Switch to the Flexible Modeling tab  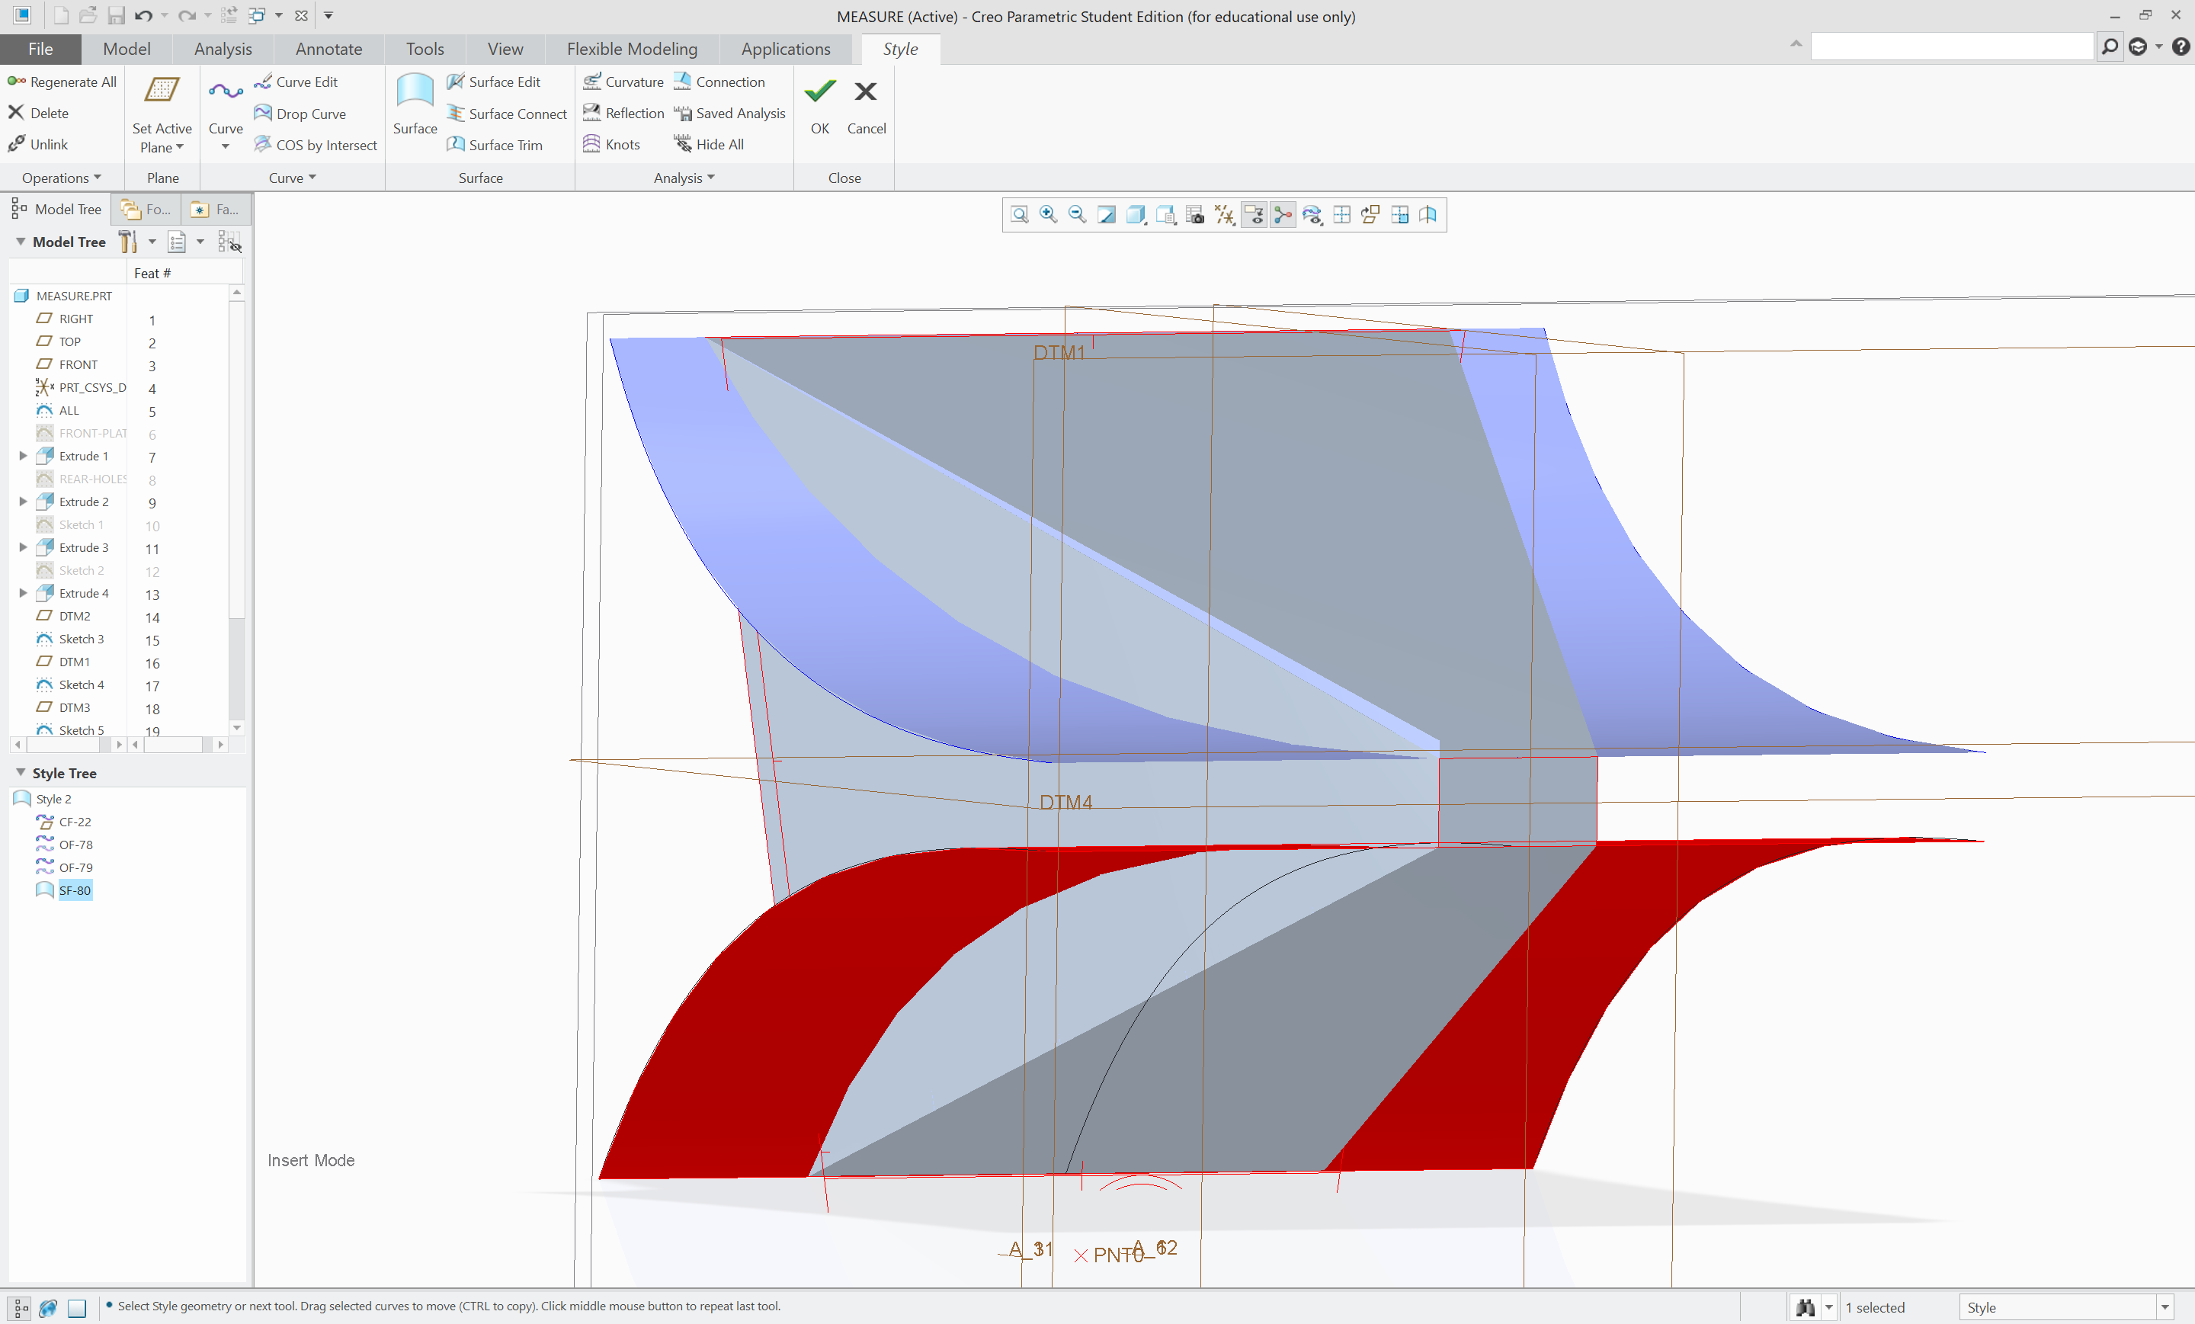[632, 49]
